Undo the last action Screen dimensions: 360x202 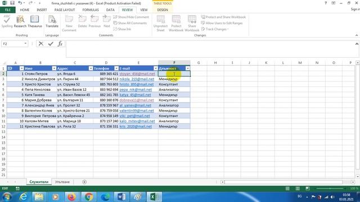point(20,3)
